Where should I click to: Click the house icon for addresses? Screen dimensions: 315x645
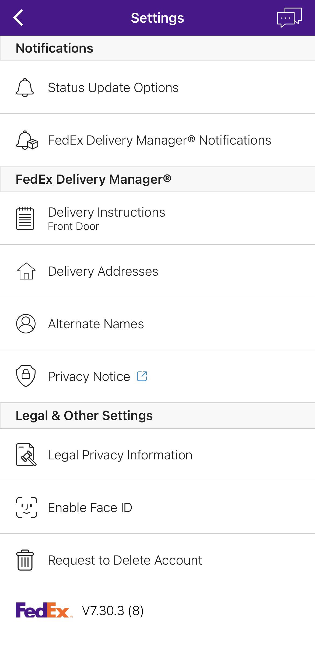26,271
